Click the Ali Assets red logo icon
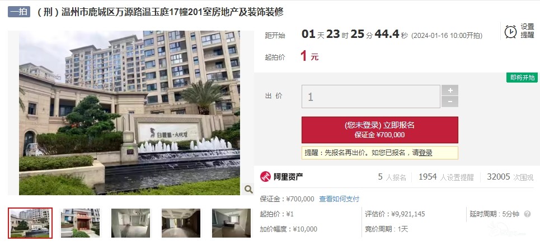Viewport: 540px width, 251px height. pyautogui.click(x=265, y=177)
